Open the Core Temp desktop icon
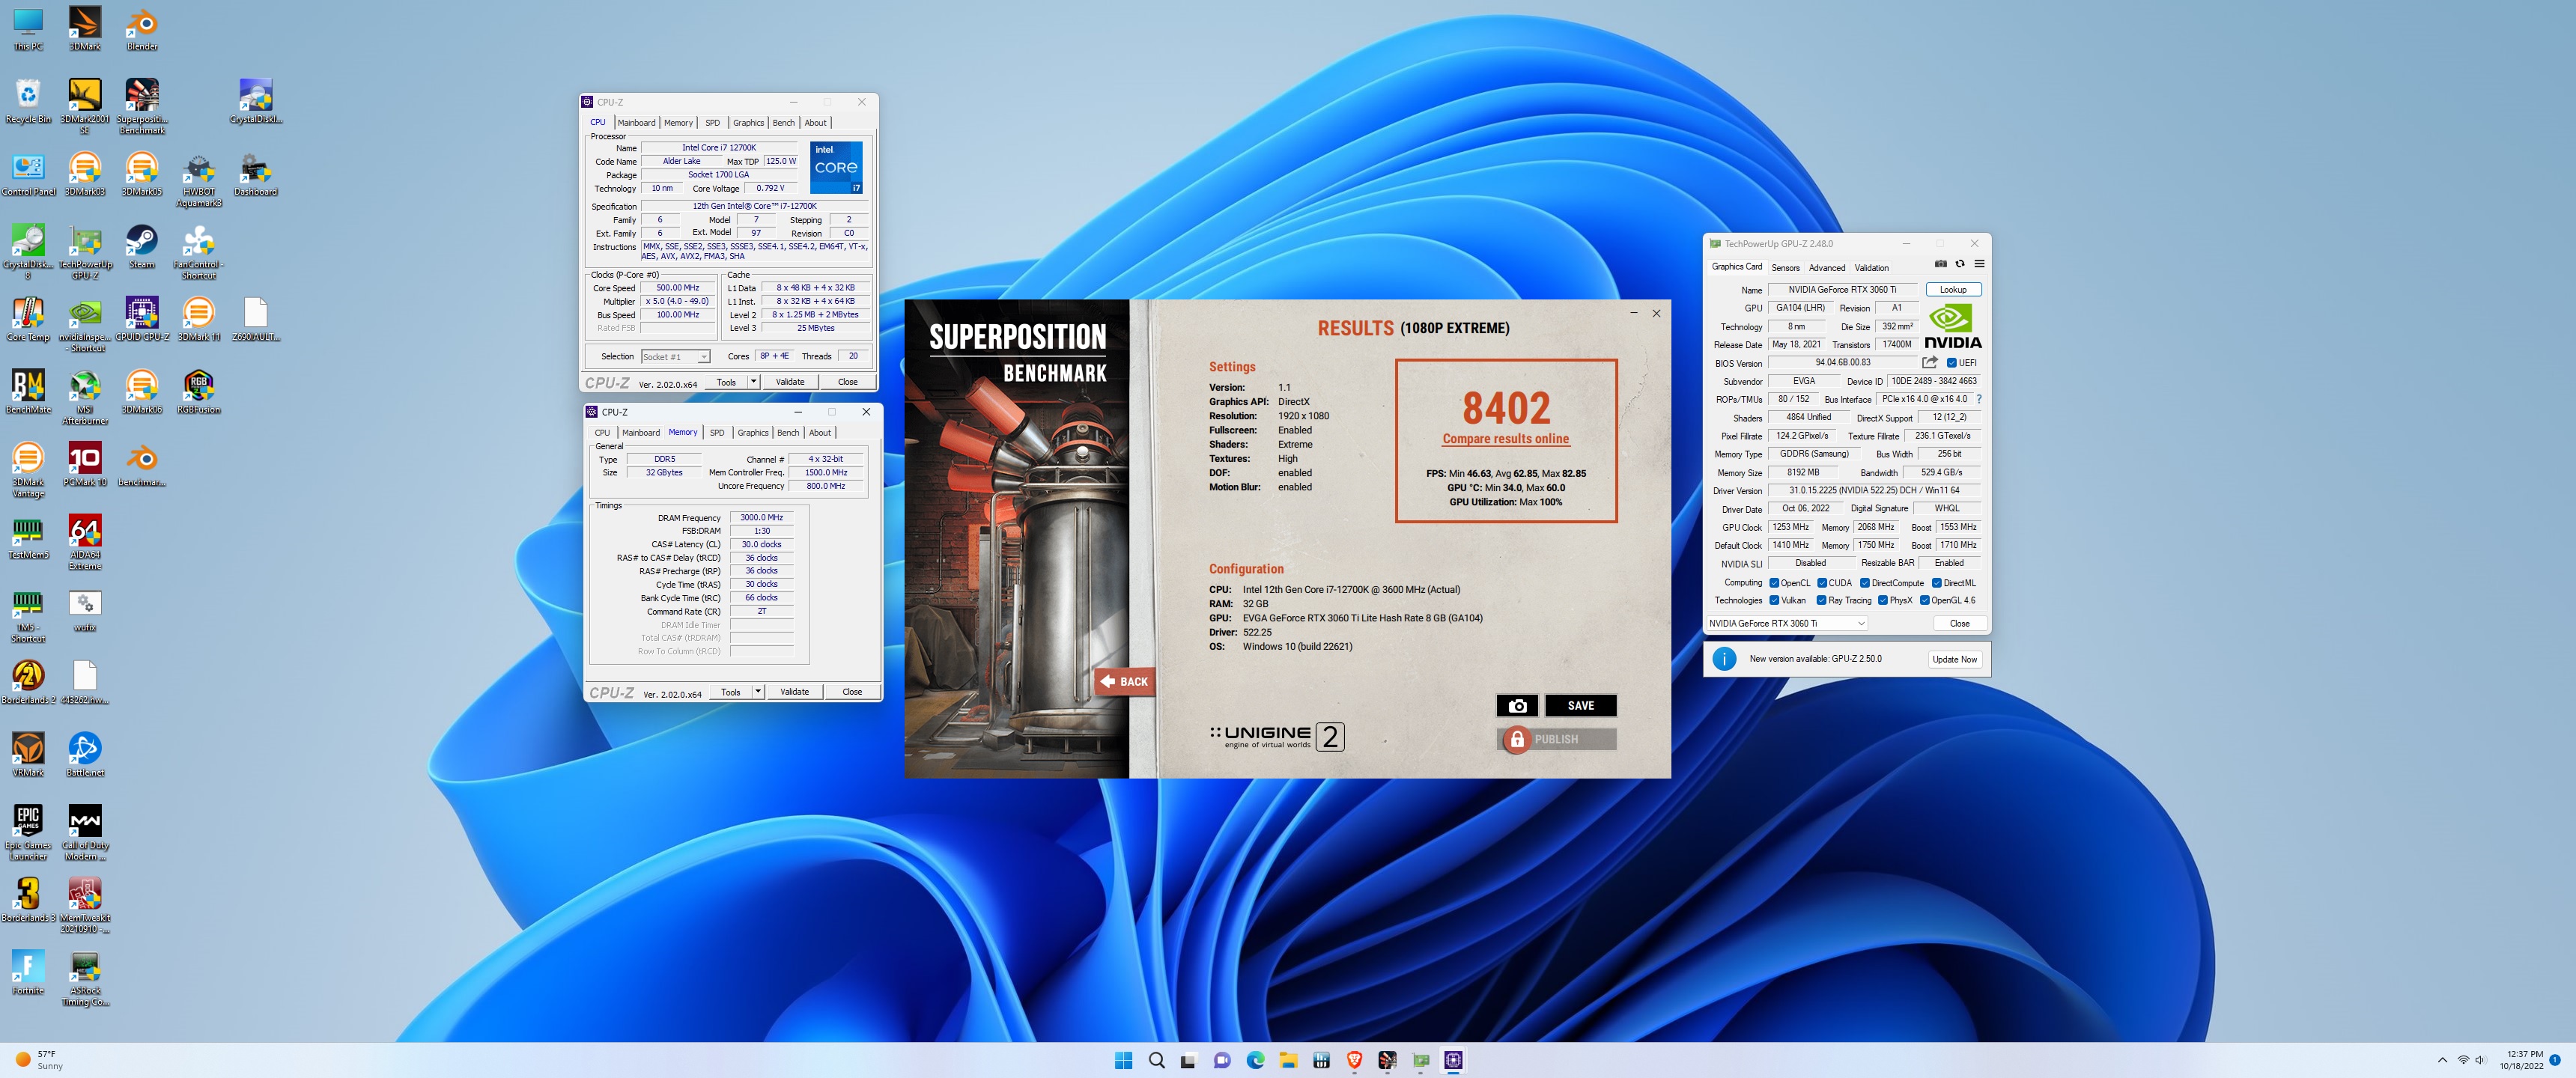 tap(28, 320)
